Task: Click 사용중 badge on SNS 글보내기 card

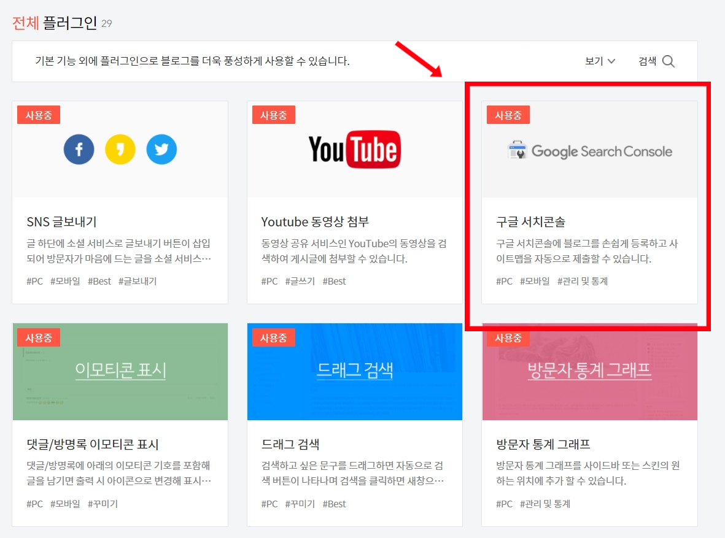Action: point(39,115)
